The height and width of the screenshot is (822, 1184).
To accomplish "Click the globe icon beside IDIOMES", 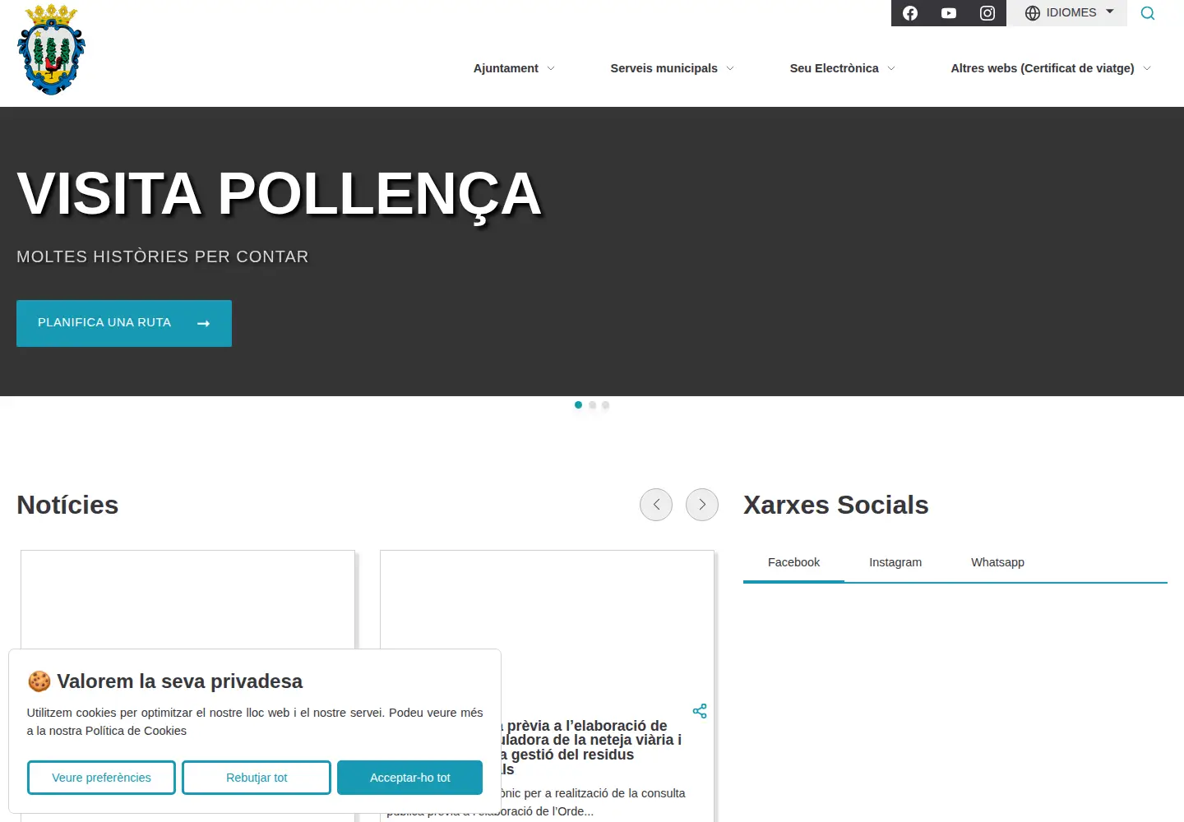I will (1033, 13).
